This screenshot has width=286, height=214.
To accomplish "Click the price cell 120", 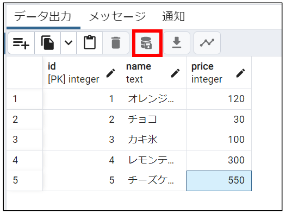I will [x=219, y=99].
